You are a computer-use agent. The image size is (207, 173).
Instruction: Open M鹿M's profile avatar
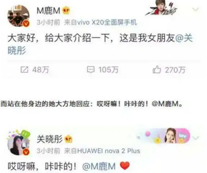(x=19, y=16)
